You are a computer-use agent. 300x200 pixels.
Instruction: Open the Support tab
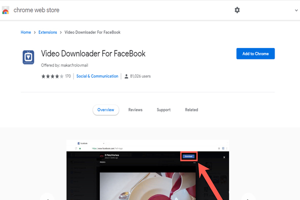click(163, 109)
